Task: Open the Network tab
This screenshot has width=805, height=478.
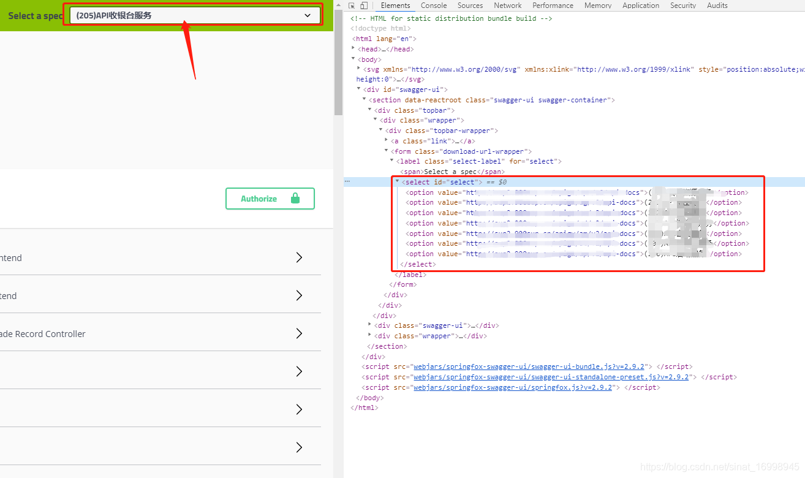Action: 508,6
